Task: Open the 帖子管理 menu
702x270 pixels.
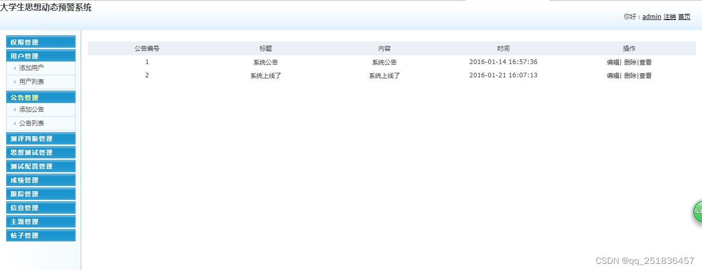Action: 41,235
